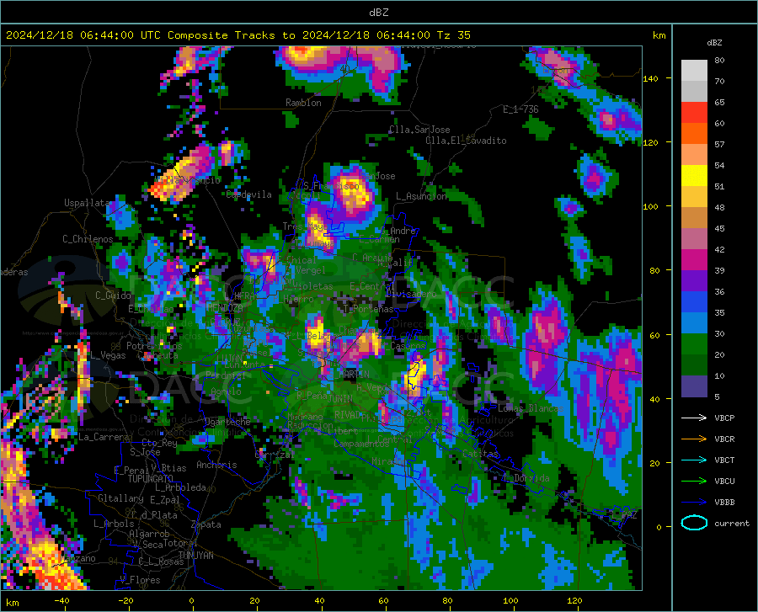Click the 140 km tick on right axis
The height and width of the screenshot is (612, 758).
pos(651,78)
